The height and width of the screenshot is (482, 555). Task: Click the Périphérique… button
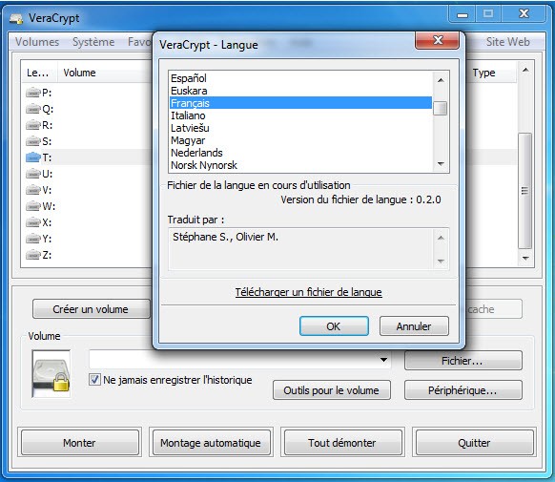(462, 390)
